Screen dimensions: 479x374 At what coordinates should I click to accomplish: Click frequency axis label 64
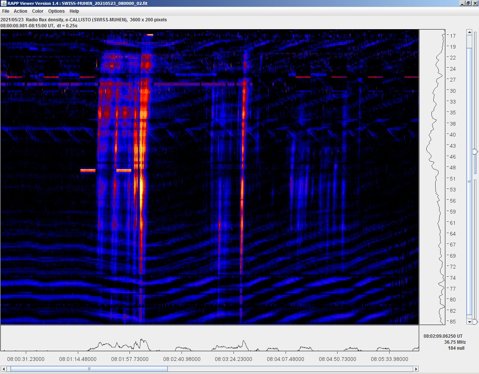pos(453,234)
